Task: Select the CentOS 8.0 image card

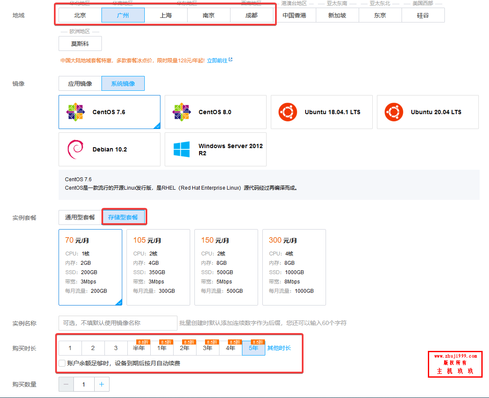Action: (x=216, y=112)
